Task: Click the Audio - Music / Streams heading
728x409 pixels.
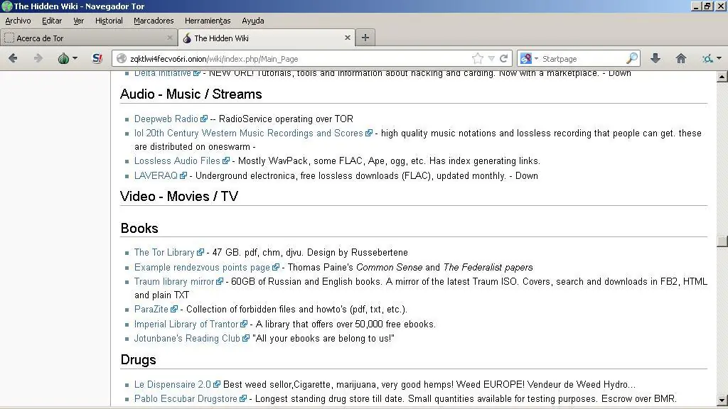Action: [191, 94]
